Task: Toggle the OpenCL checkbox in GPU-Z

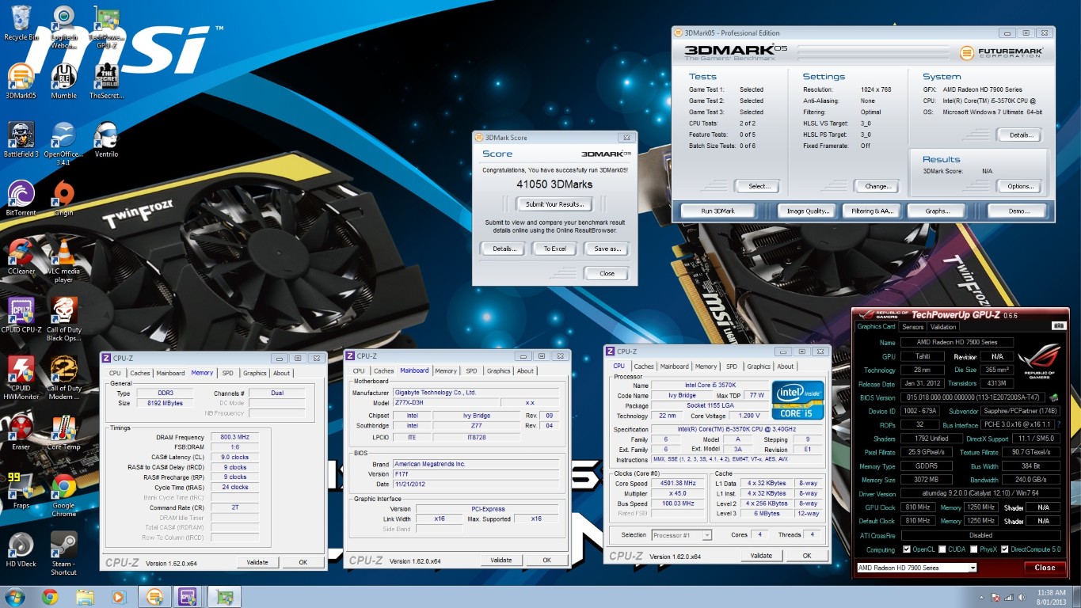Action: 908,549
